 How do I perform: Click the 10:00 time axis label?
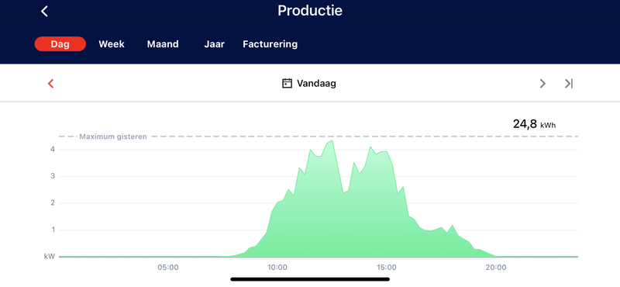click(277, 268)
